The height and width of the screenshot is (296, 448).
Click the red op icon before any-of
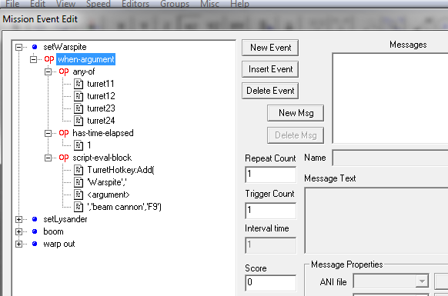[x=64, y=72]
